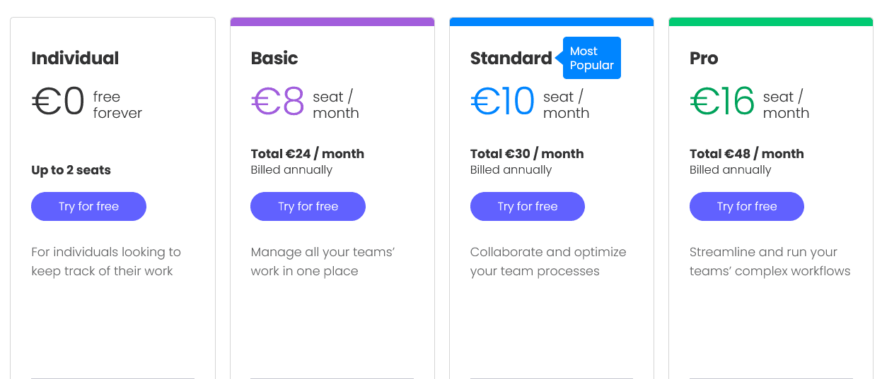The height and width of the screenshot is (379, 882).
Task: Click the Pro plan title
Action: click(x=704, y=58)
